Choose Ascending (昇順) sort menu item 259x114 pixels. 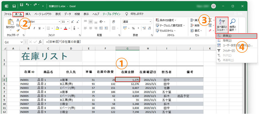pyautogui.click(x=237, y=36)
